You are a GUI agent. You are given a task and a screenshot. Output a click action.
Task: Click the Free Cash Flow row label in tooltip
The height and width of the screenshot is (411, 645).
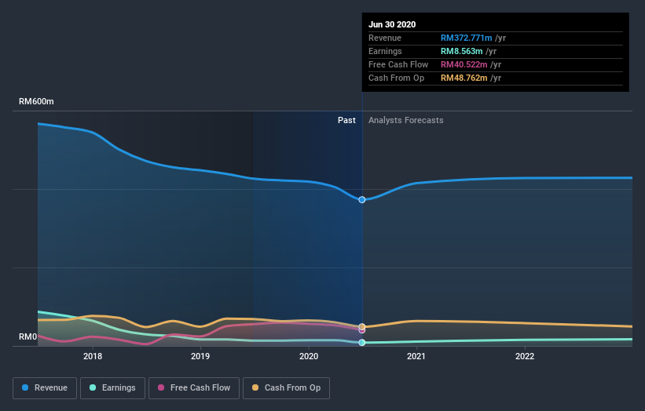pyautogui.click(x=398, y=64)
